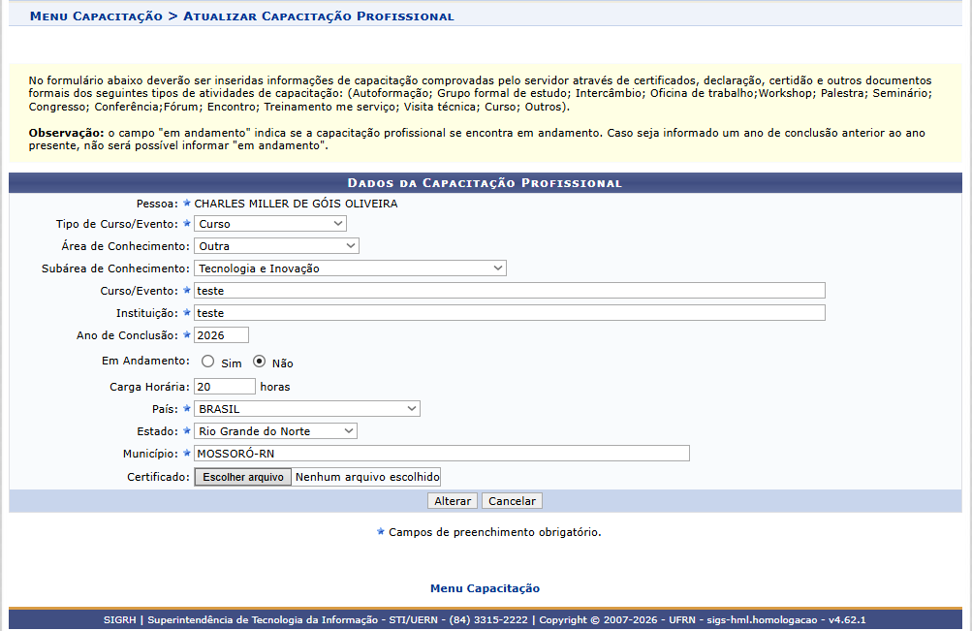Go to Menu Capacitação link at page bottom

pyautogui.click(x=485, y=588)
